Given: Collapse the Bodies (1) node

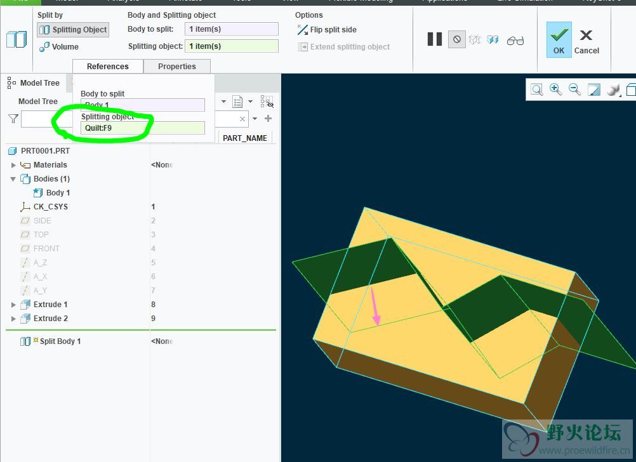Looking at the screenshot, I should (x=13, y=179).
